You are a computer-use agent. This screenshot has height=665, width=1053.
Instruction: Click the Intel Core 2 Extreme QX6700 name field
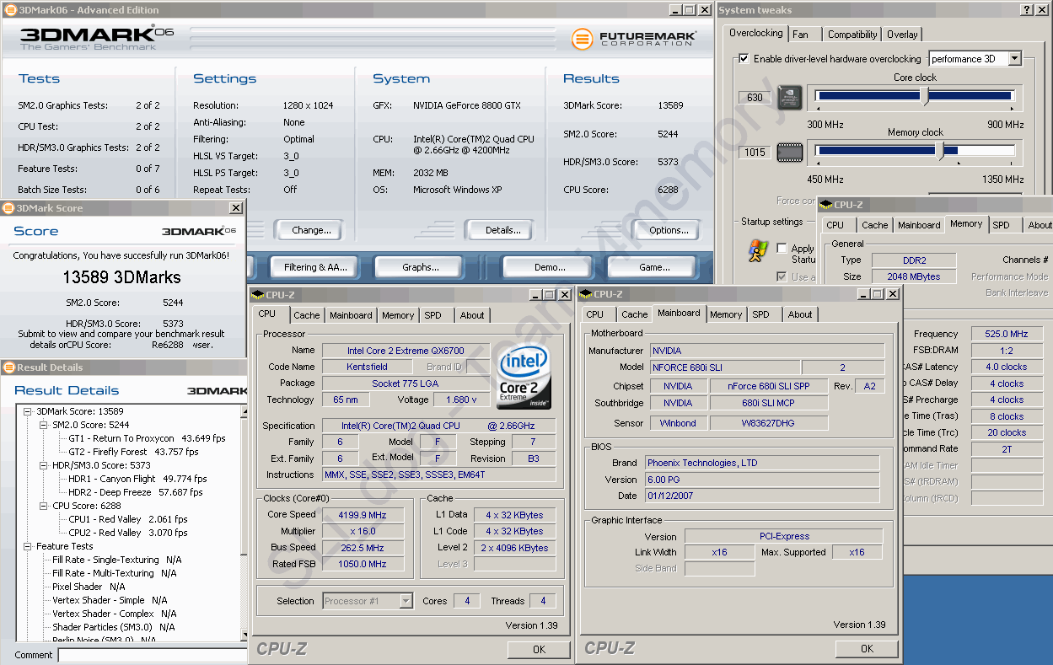tap(406, 351)
